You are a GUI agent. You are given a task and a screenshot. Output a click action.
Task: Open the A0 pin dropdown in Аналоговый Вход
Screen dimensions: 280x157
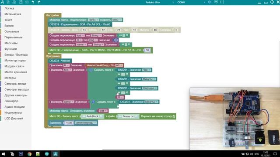pos(119,65)
